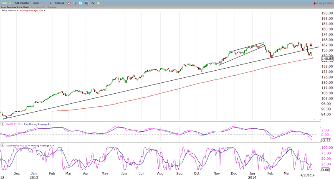Viewport: 334px width, 179px height.
Task: Click the Add Indicator button
Action: pyautogui.click(x=22, y=3)
